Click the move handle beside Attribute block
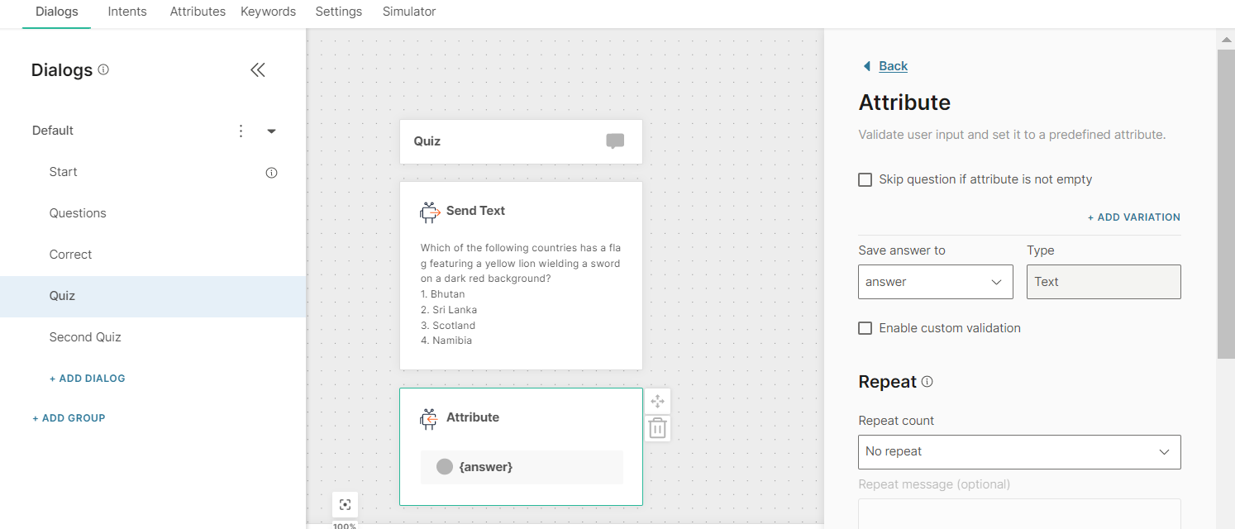Viewport: 1235px width, 529px height. click(657, 402)
